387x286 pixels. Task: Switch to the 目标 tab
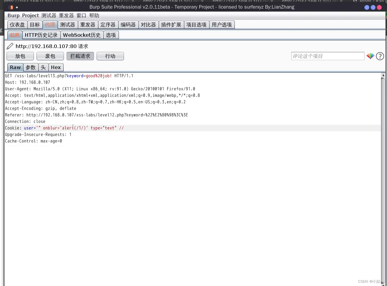click(35, 25)
